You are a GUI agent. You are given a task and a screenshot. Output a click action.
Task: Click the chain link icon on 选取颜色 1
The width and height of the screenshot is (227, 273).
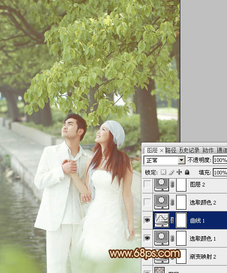pos(172,238)
